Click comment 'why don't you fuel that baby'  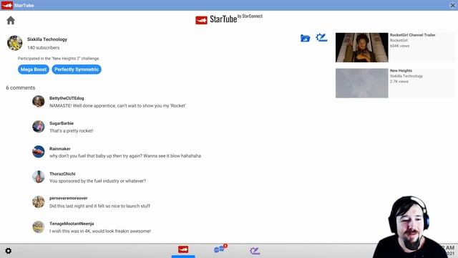pos(125,156)
